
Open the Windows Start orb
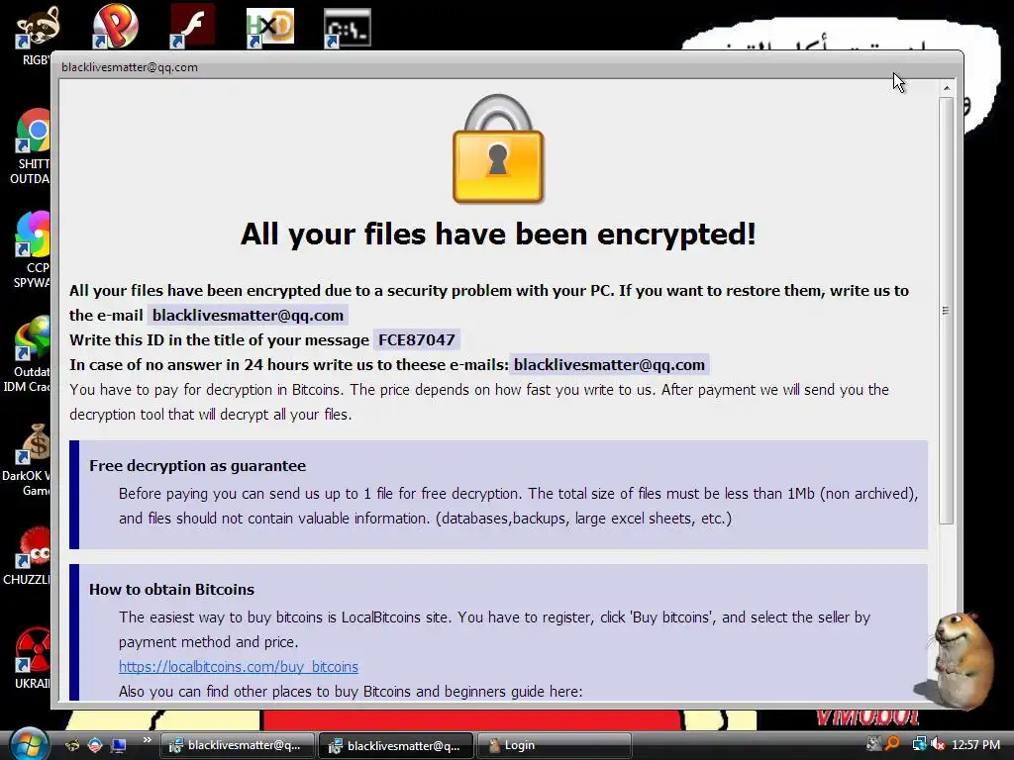tap(28, 744)
